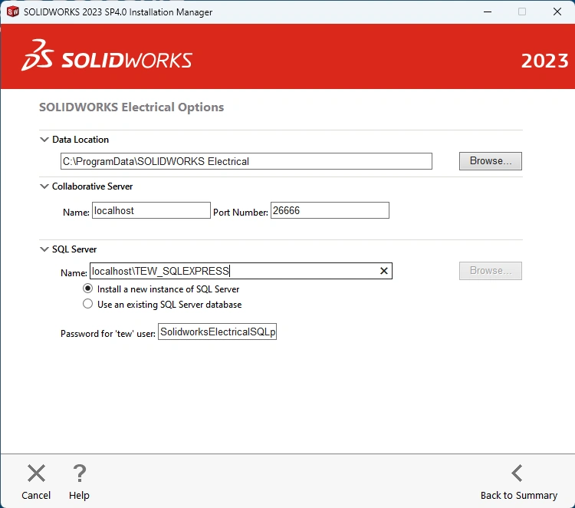The image size is (575, 508).
Task: Click the disabled Browse button for SQL Server
Action: tap(491, 271)
